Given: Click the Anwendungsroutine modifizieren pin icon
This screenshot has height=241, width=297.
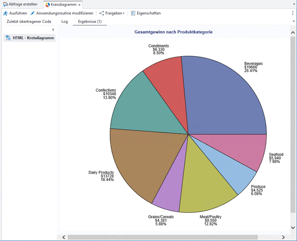Looking at the screenshot, I should click(x=32, y=13).
